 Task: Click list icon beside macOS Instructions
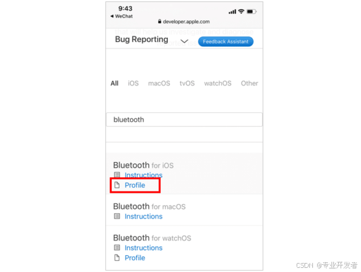pos(117,216)
